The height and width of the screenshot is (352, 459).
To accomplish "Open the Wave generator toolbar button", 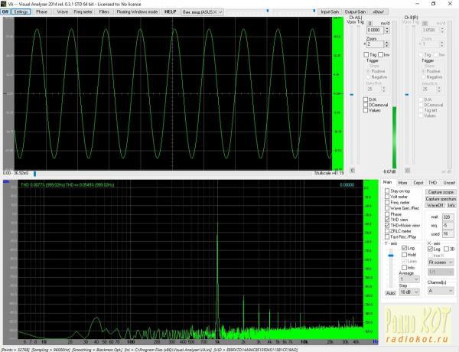I will [63, 12].
